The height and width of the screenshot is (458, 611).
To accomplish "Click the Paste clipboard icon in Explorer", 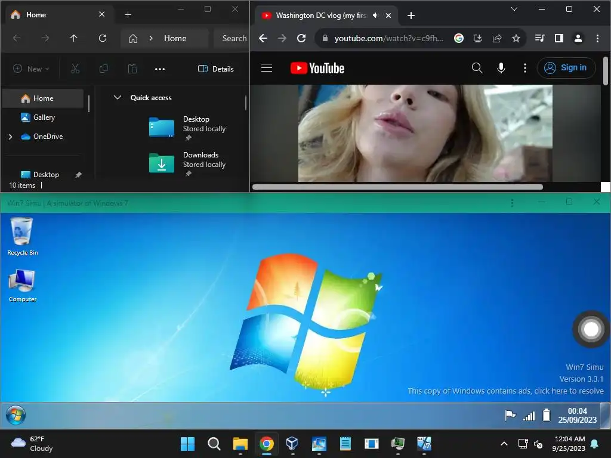I will coord(132,69).
